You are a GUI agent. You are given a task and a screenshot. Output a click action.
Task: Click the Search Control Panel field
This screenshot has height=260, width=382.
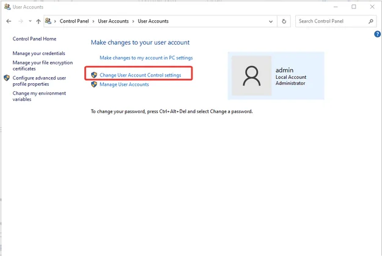click(336, 21)
